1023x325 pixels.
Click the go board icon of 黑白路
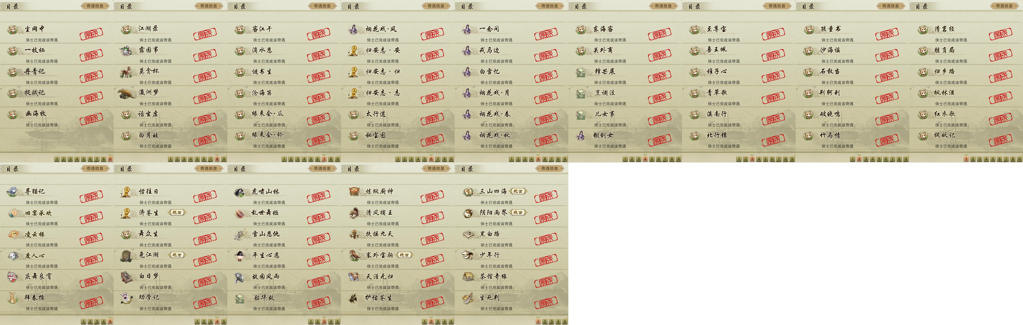coord(468,234)
